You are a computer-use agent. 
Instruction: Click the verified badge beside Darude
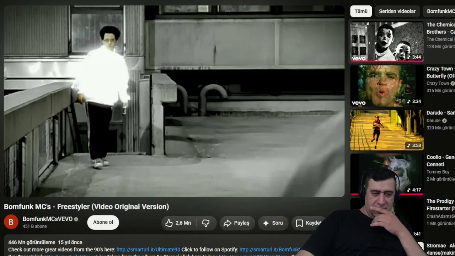[444, 121]
